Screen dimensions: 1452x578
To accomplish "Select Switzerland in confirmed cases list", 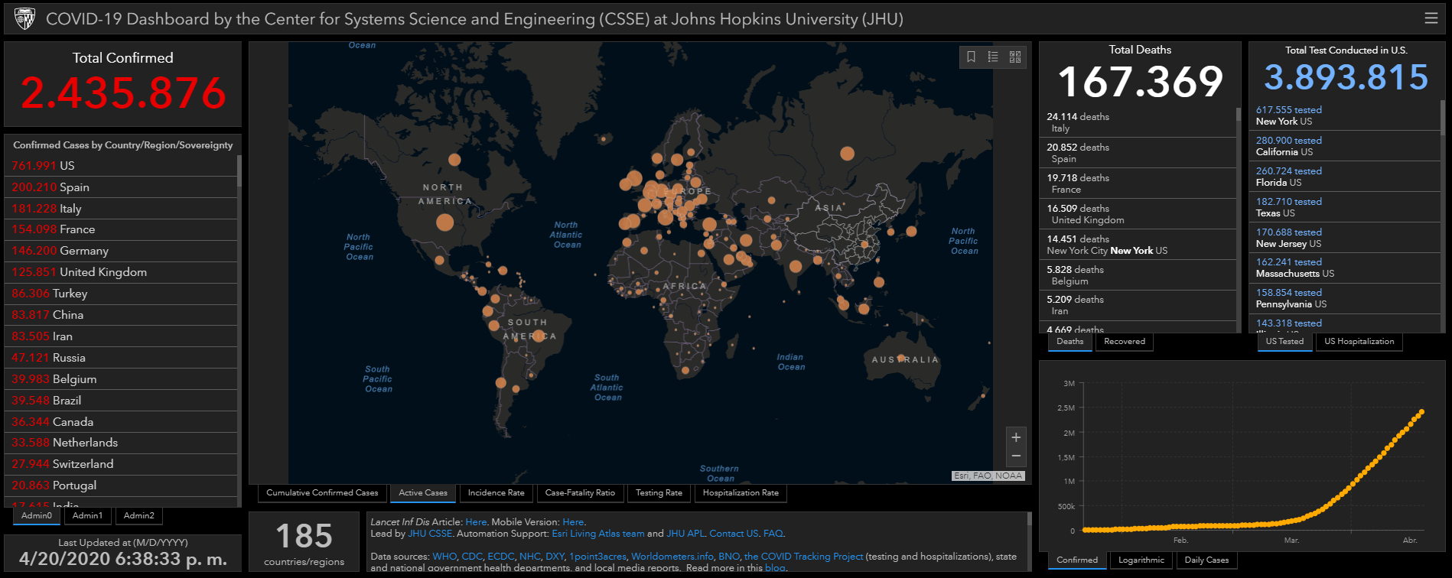I will (x=122, y=464).
